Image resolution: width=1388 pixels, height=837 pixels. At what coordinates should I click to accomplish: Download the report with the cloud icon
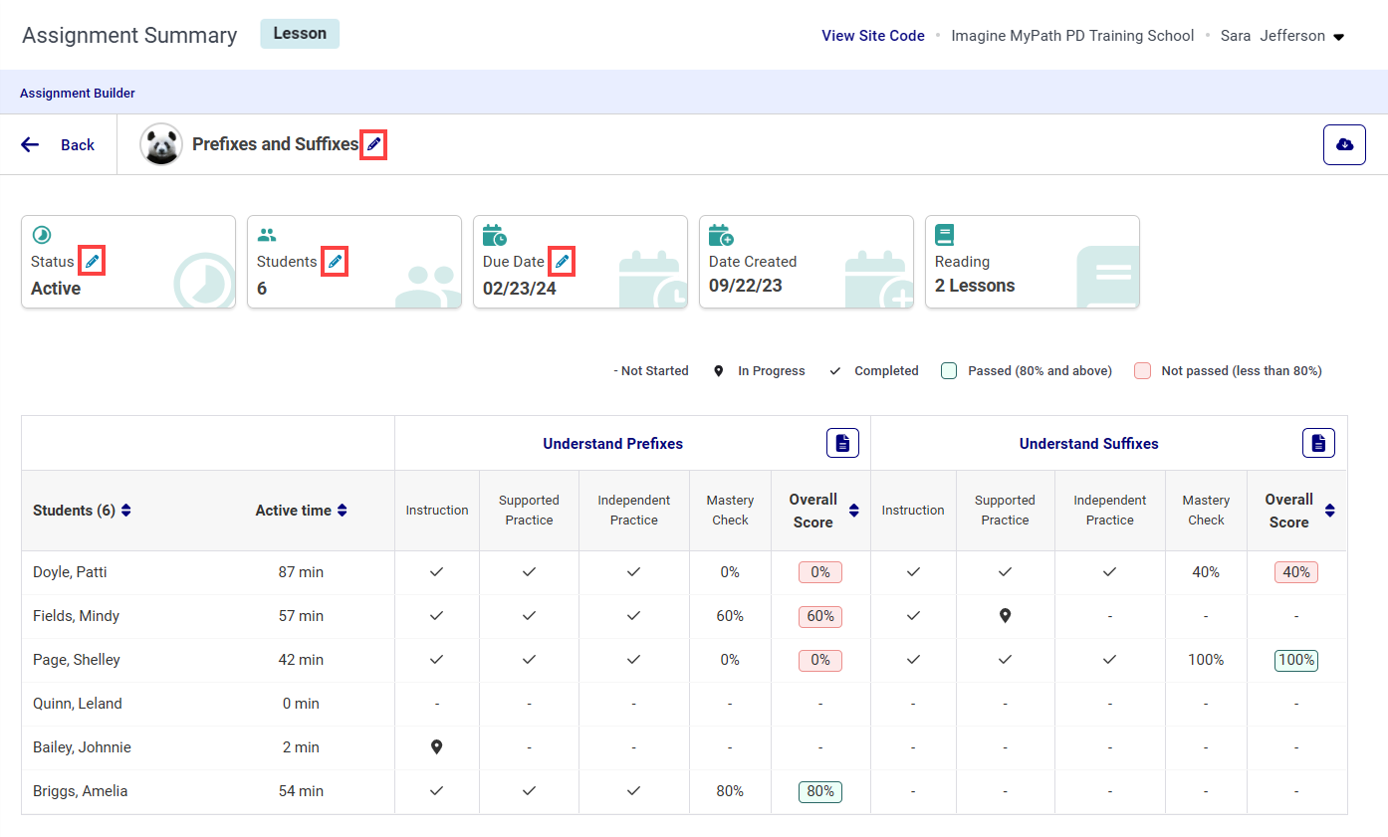(x=1343, y=144)
